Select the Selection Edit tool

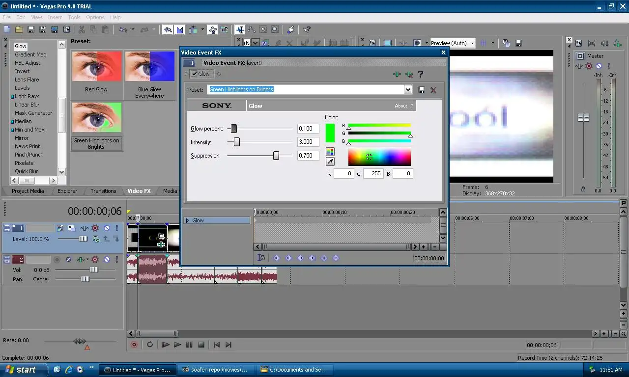263,29
